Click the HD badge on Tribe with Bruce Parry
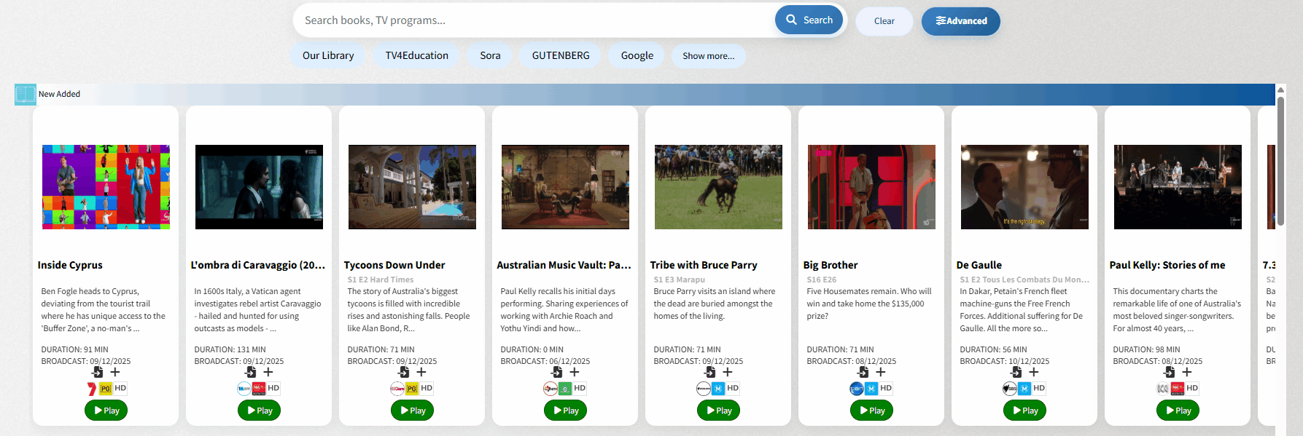The height and width of the screenshot is (436, 1303). tap(733, 389)
